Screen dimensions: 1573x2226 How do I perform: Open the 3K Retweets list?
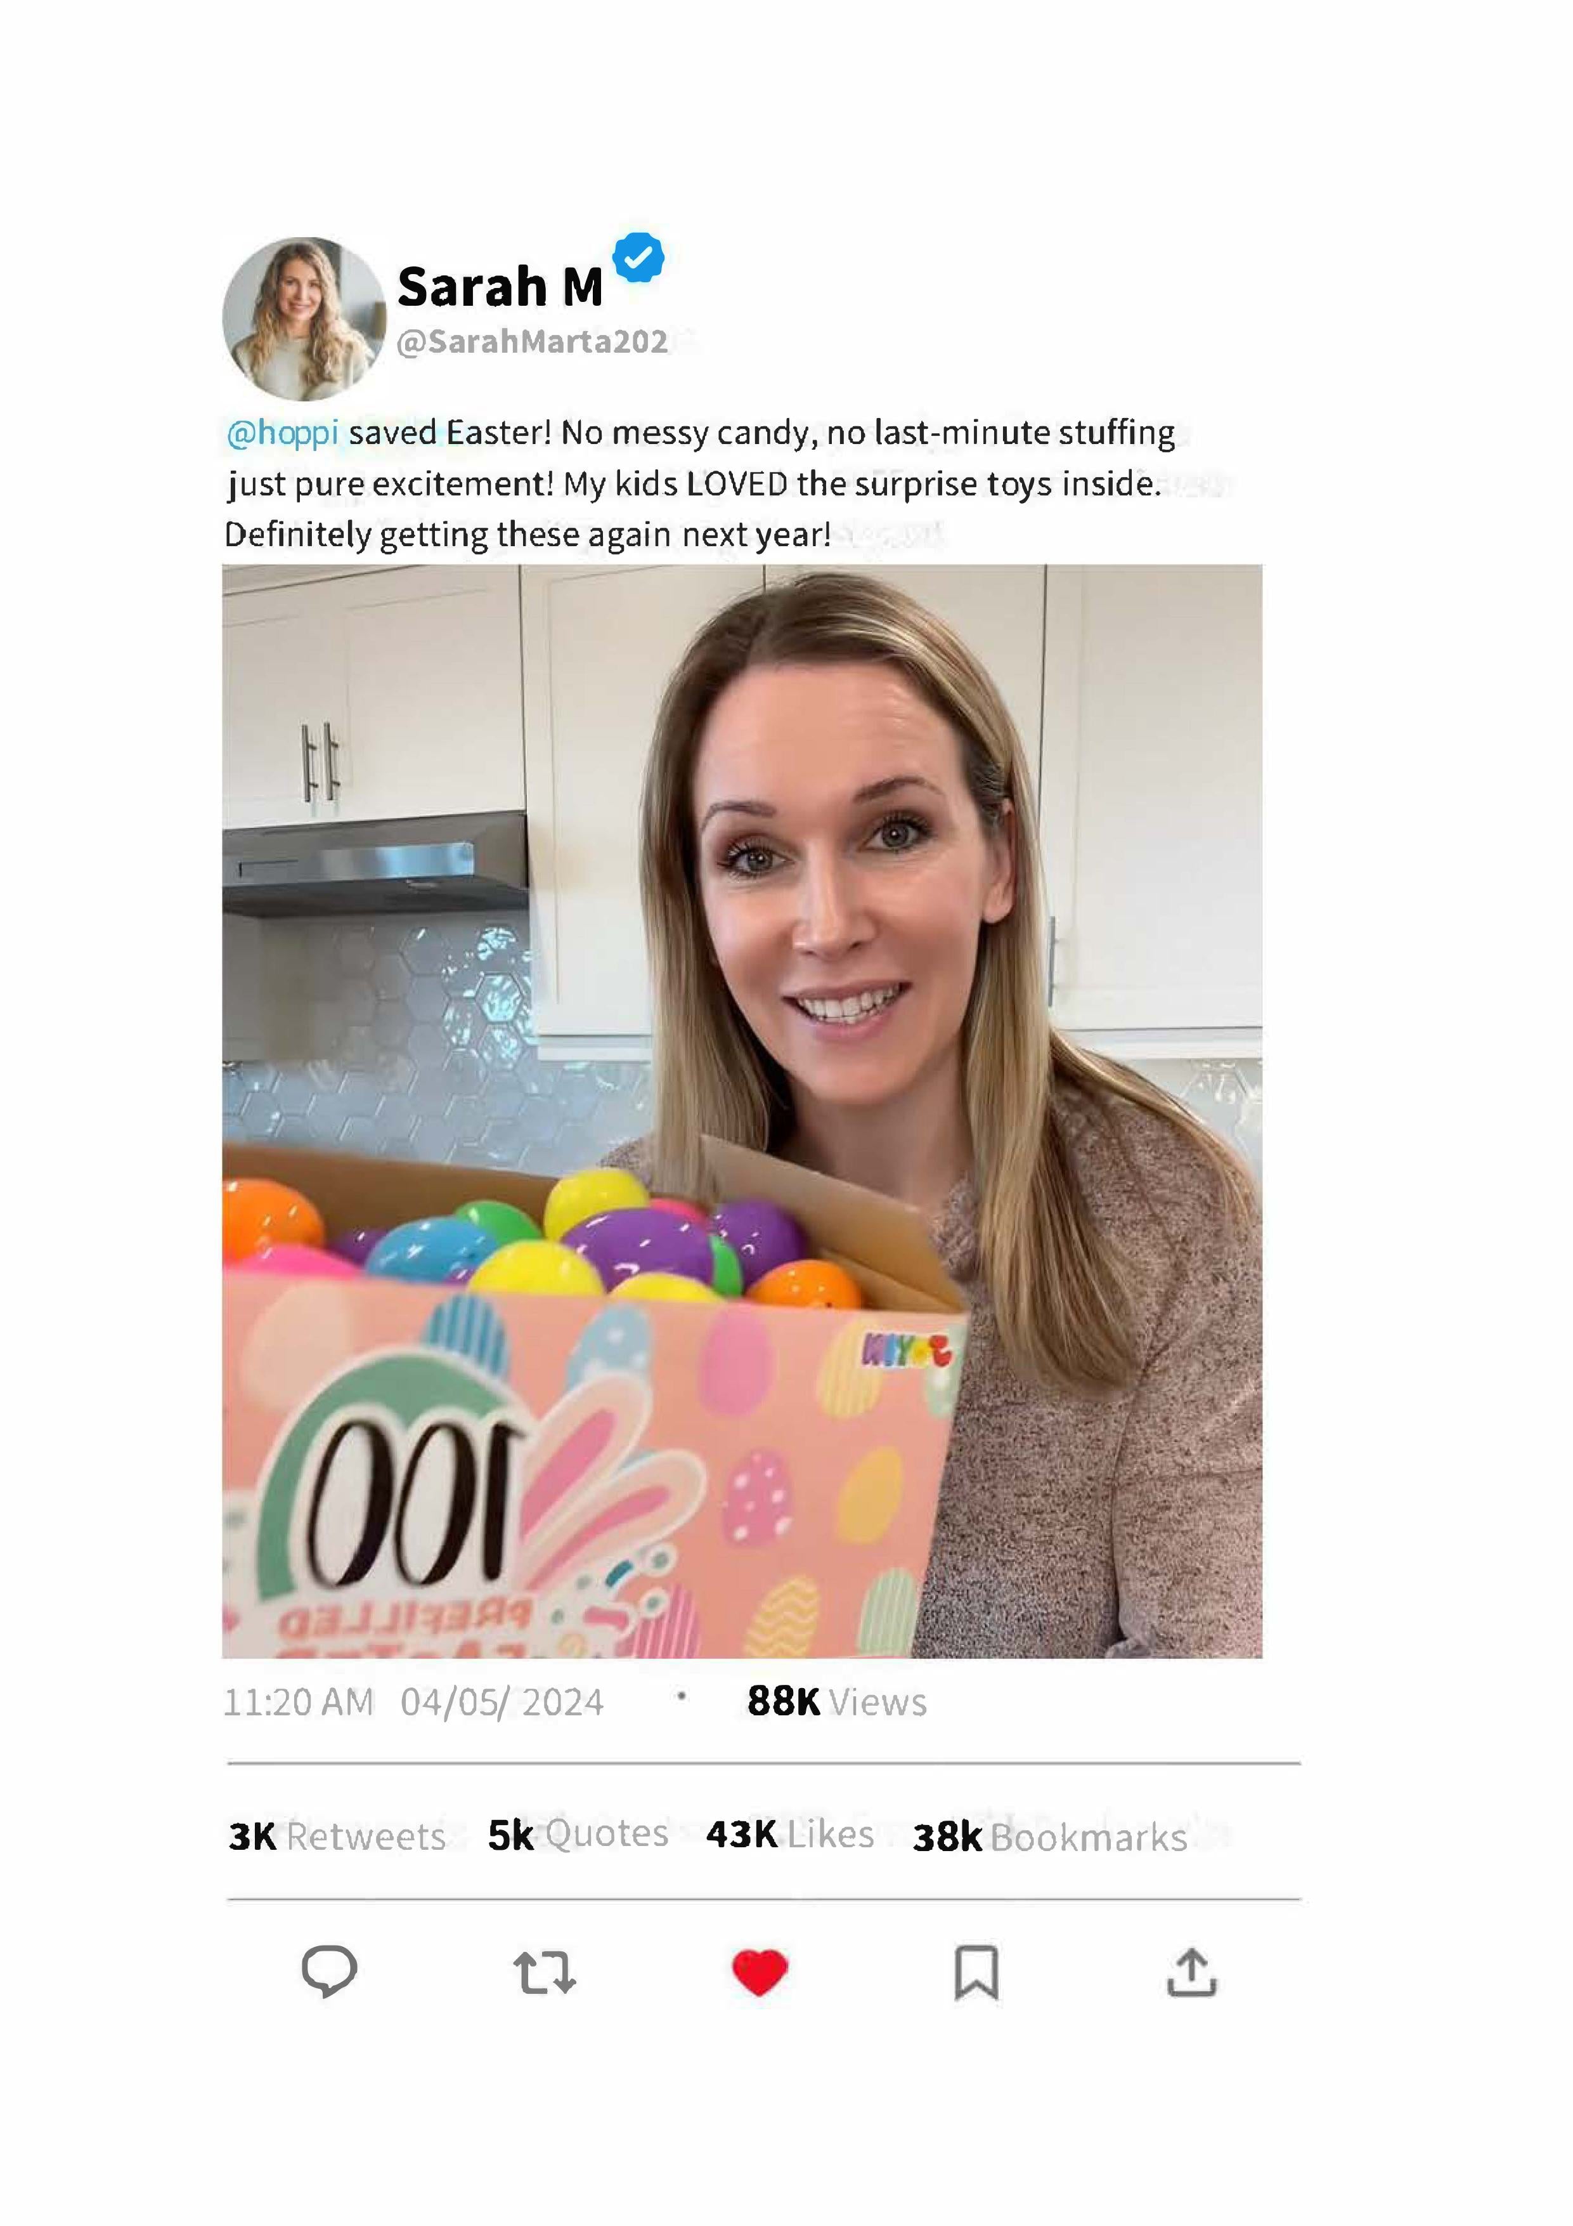point(336,1836)
